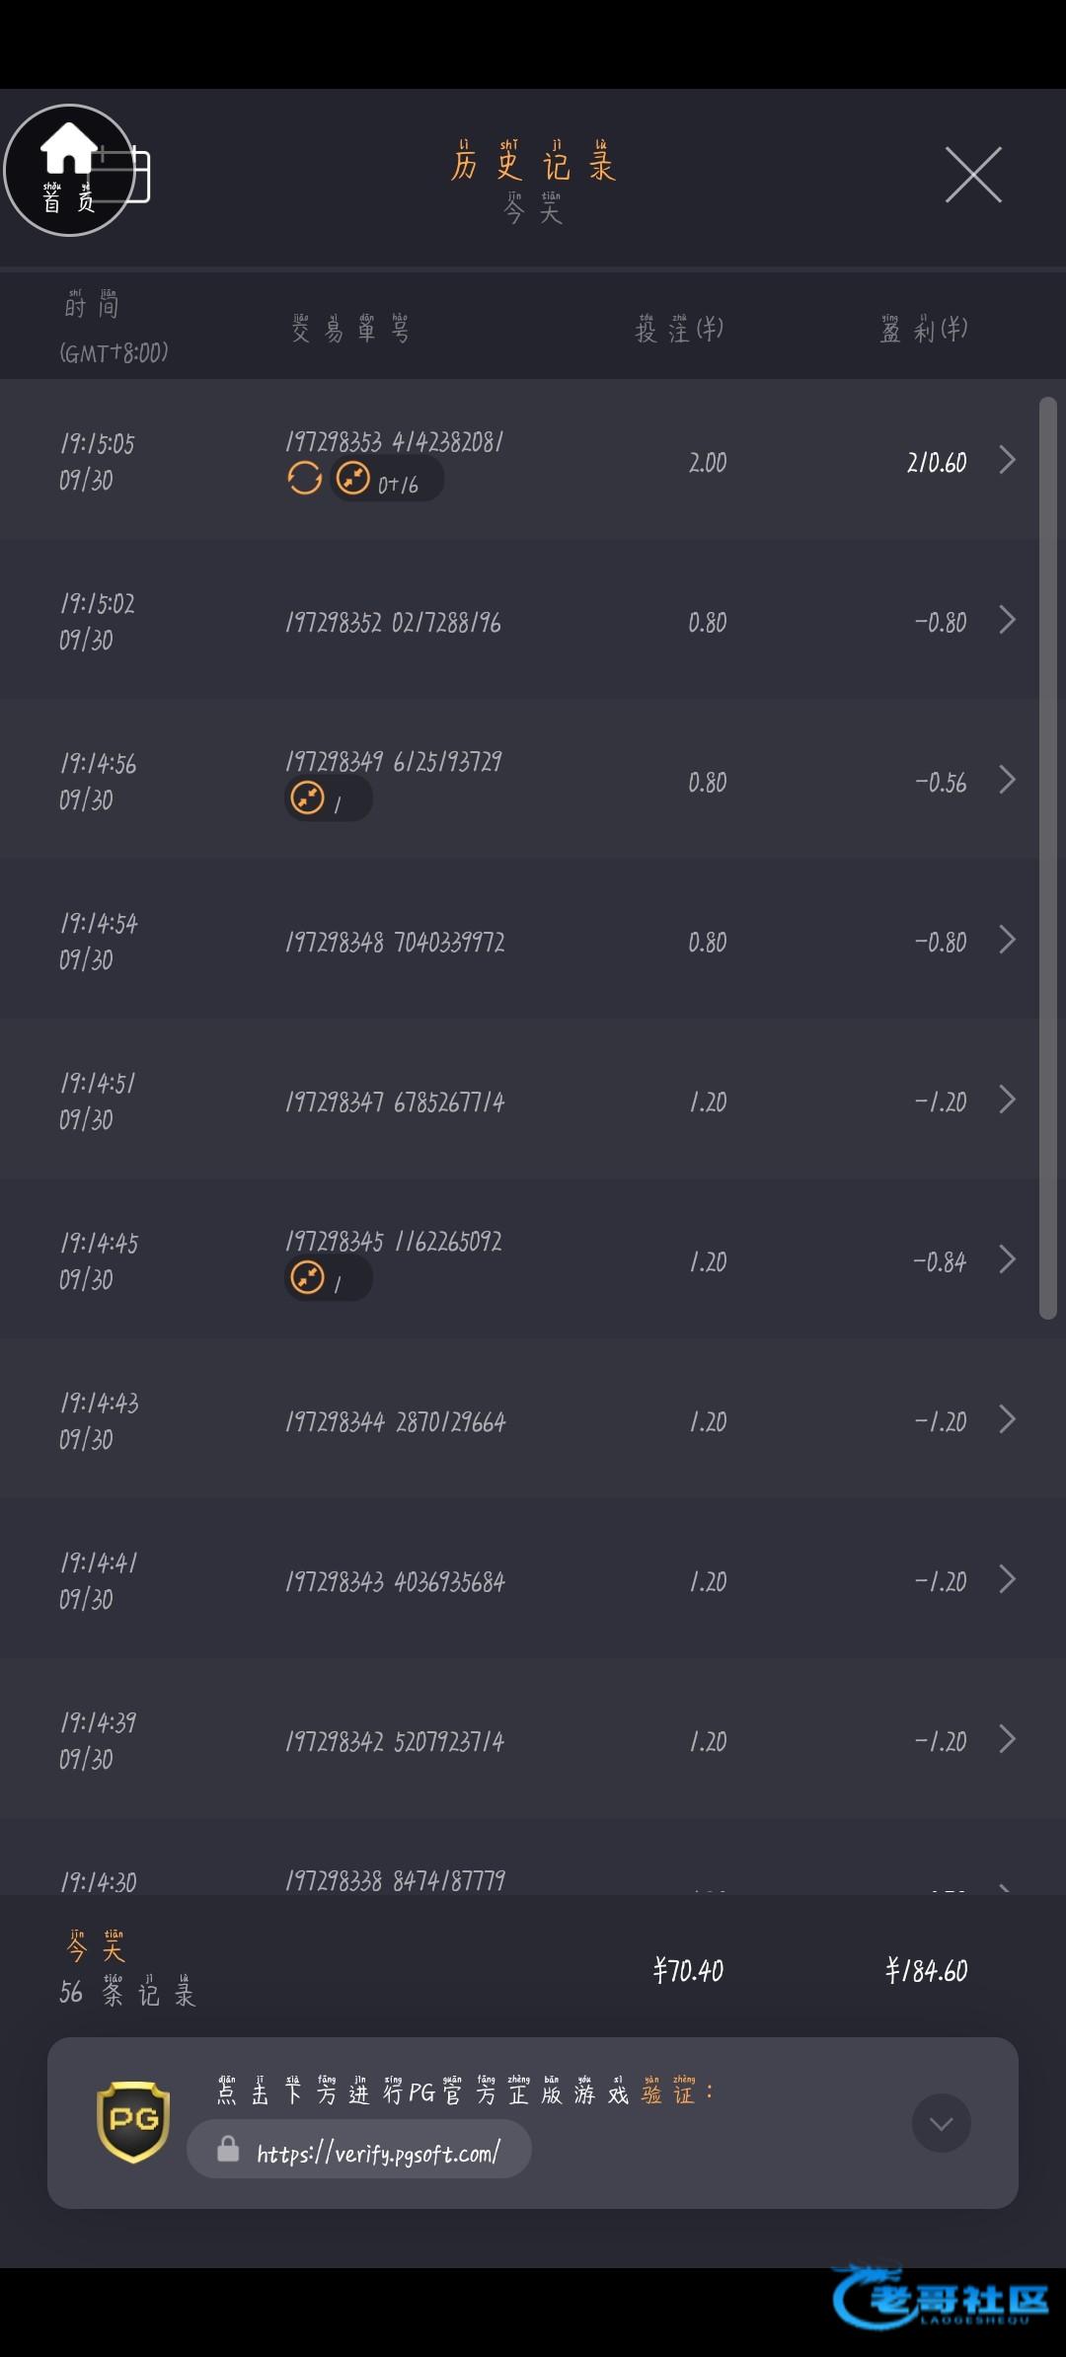Click the PG shield logo
This screenshot has height=2357, width=1066.
pyautogui.click(x=133, y=2121)
